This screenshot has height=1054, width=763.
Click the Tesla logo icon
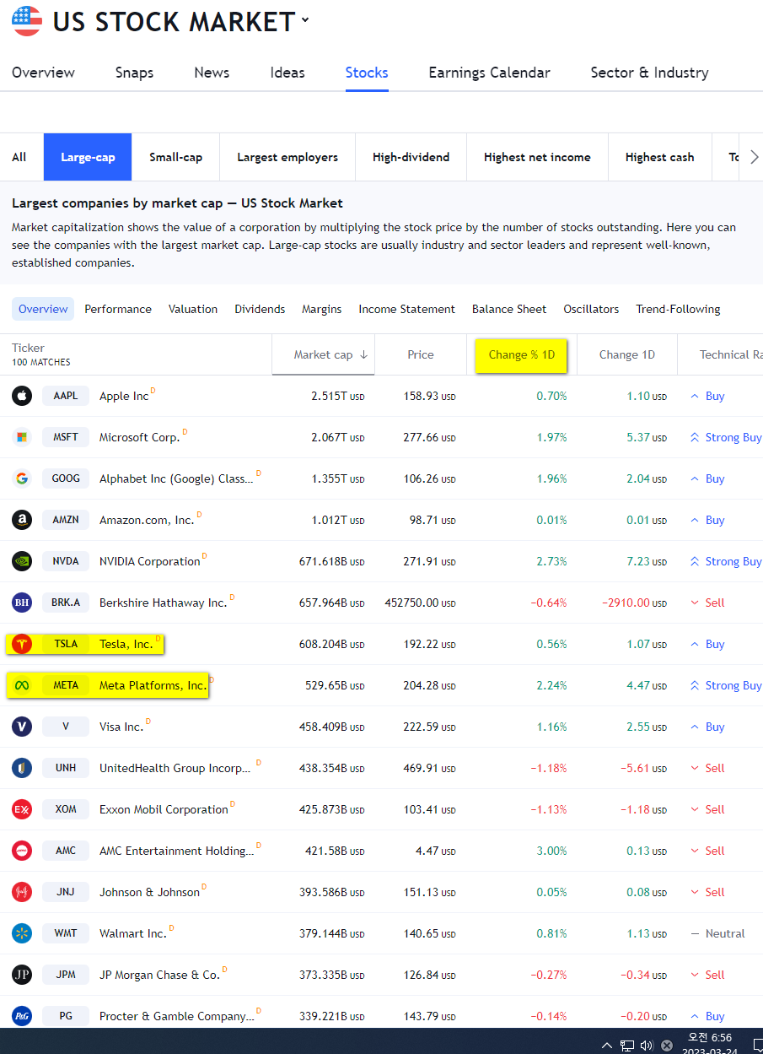tap(22, 644)
